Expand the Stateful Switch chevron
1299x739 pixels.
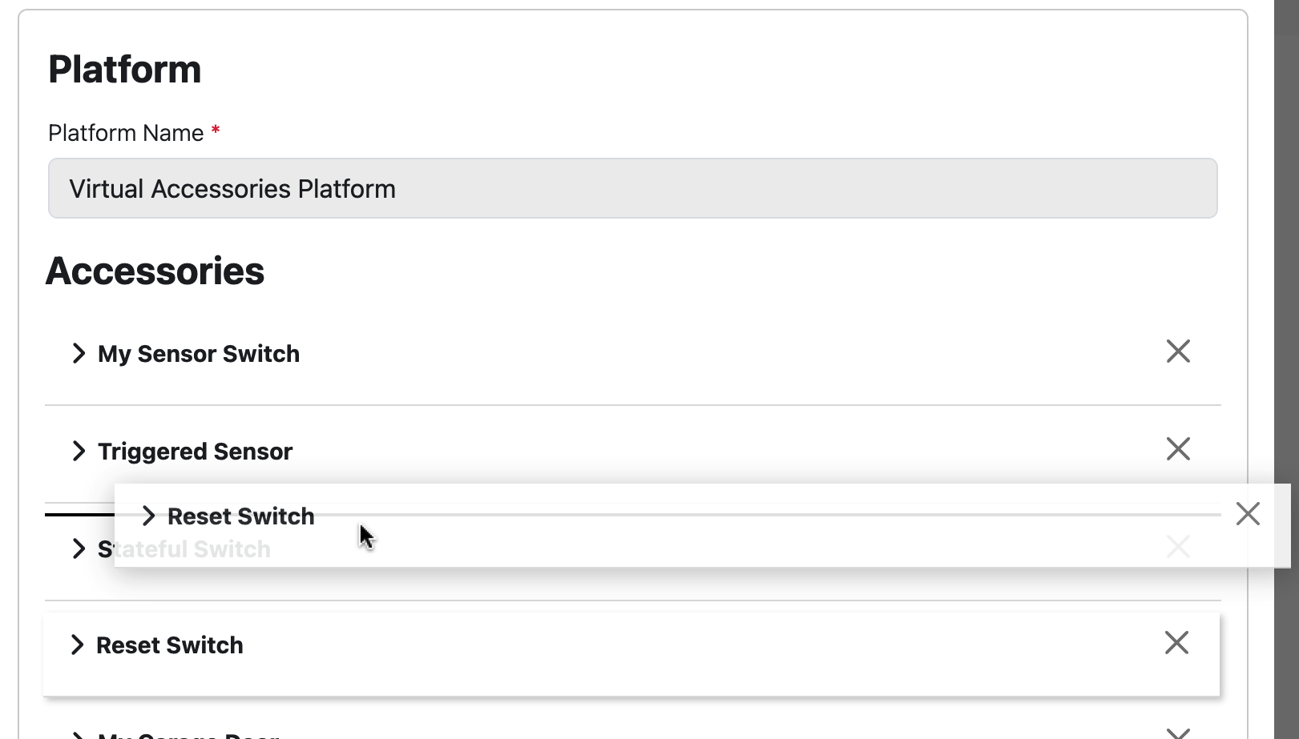coord(79,548)
